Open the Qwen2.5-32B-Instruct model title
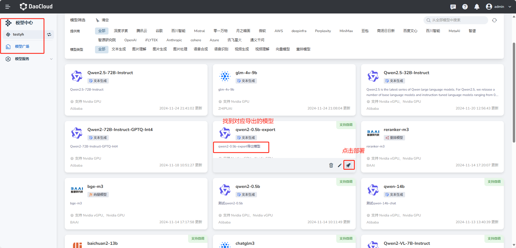The height and width of the screenshot is (248, 516). point(406,73)
